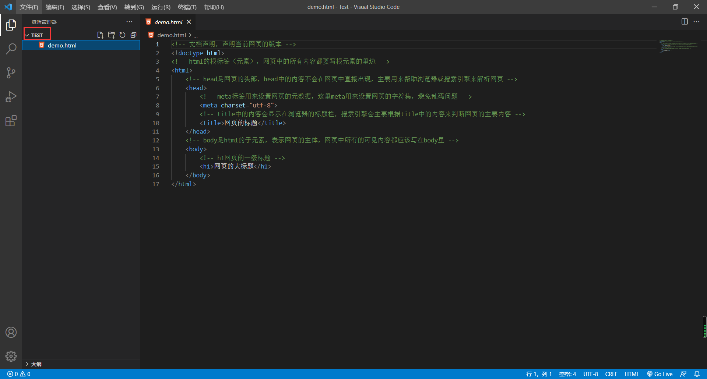Click the breadcrumb ellipsis symbol
This screenshot has width=707, height=379.
pos(196,35)
